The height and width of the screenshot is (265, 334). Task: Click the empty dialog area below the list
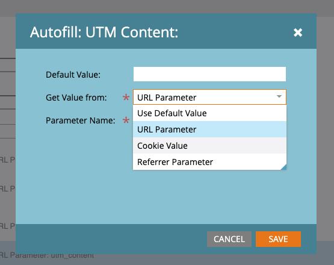pyautogui.click(x=166, y=197)
